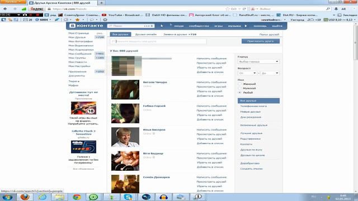Bookmark page with the star icon in address bar

228,9
